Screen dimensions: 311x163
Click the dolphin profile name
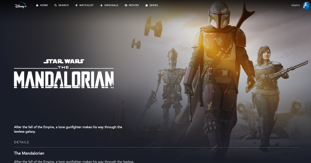(295, 5)
